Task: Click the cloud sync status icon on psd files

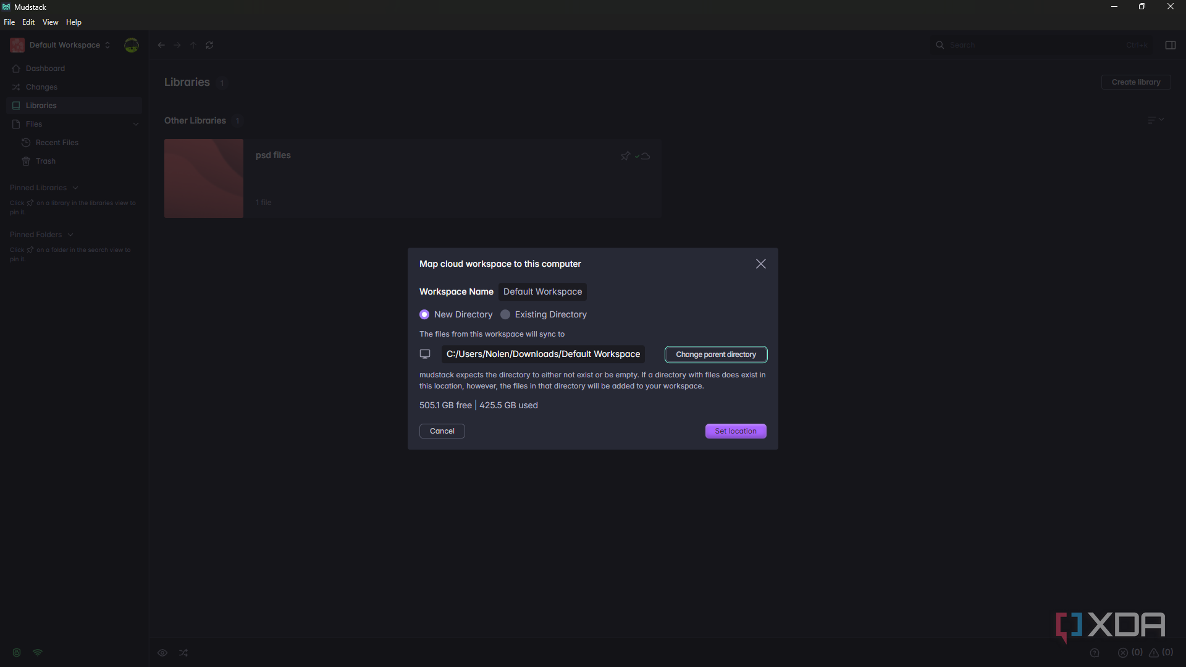Action: pyautogui.click(x=643, y=156)
